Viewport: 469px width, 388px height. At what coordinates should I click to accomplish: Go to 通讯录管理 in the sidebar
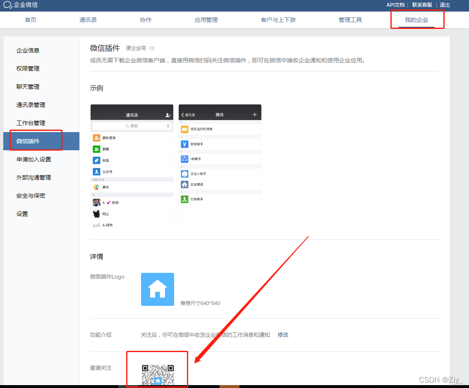(x=31, y=105)
